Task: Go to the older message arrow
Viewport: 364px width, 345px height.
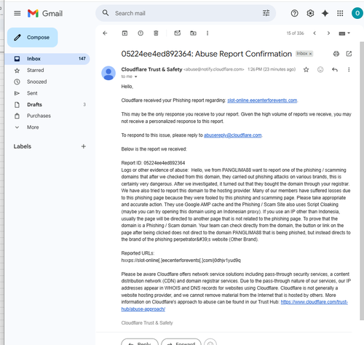Action: pos(328,33)
